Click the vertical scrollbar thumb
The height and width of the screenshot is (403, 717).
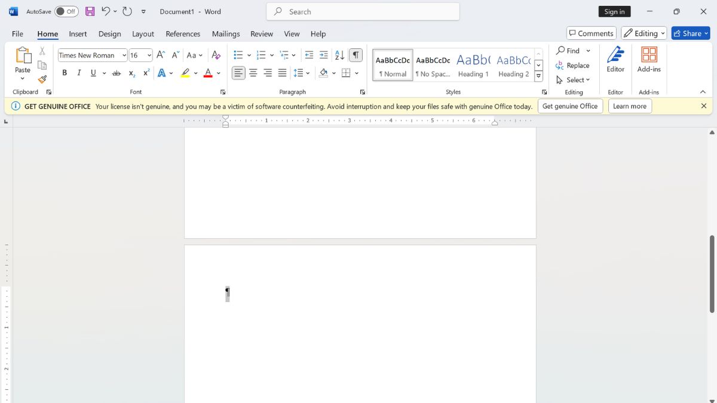click(712, 273)
